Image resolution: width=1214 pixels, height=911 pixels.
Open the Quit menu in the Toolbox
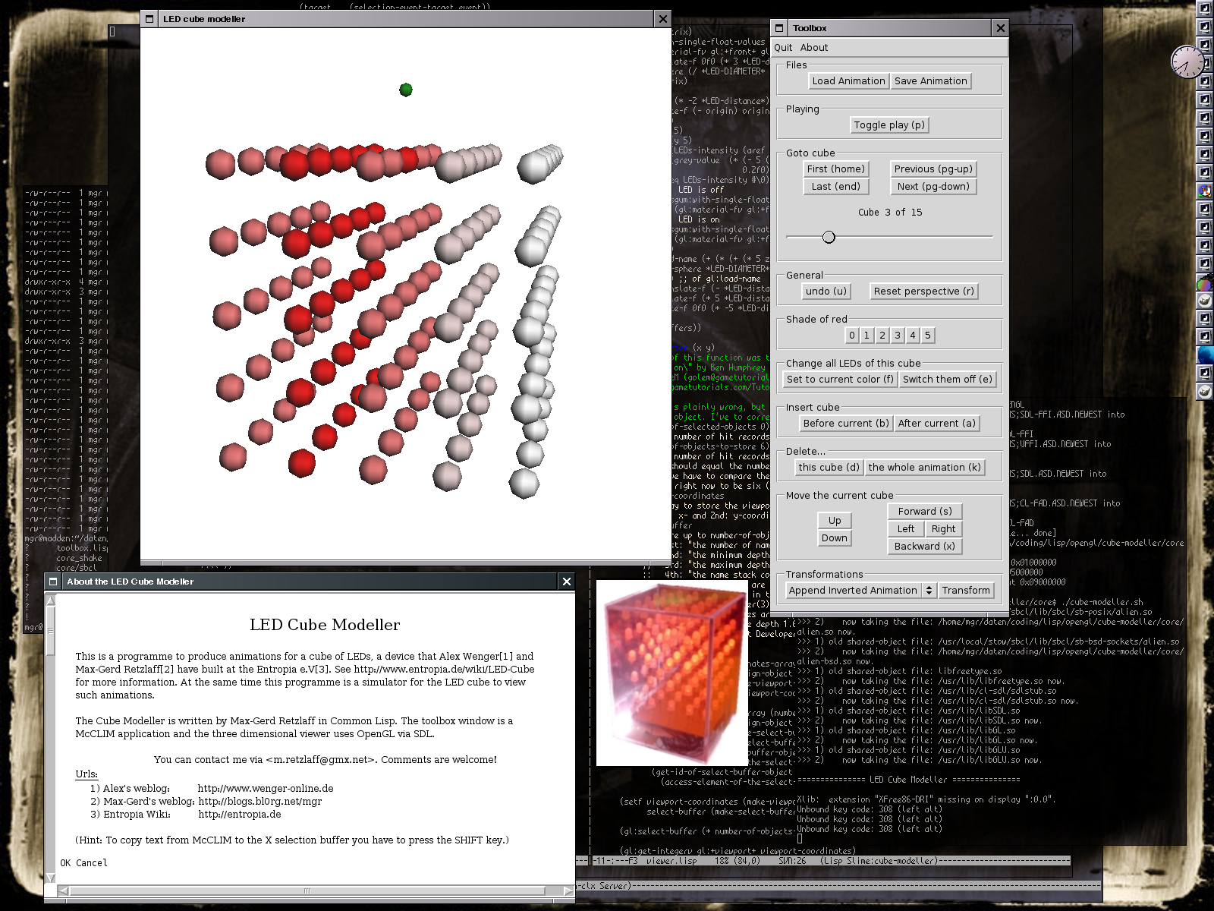[783, 47]
